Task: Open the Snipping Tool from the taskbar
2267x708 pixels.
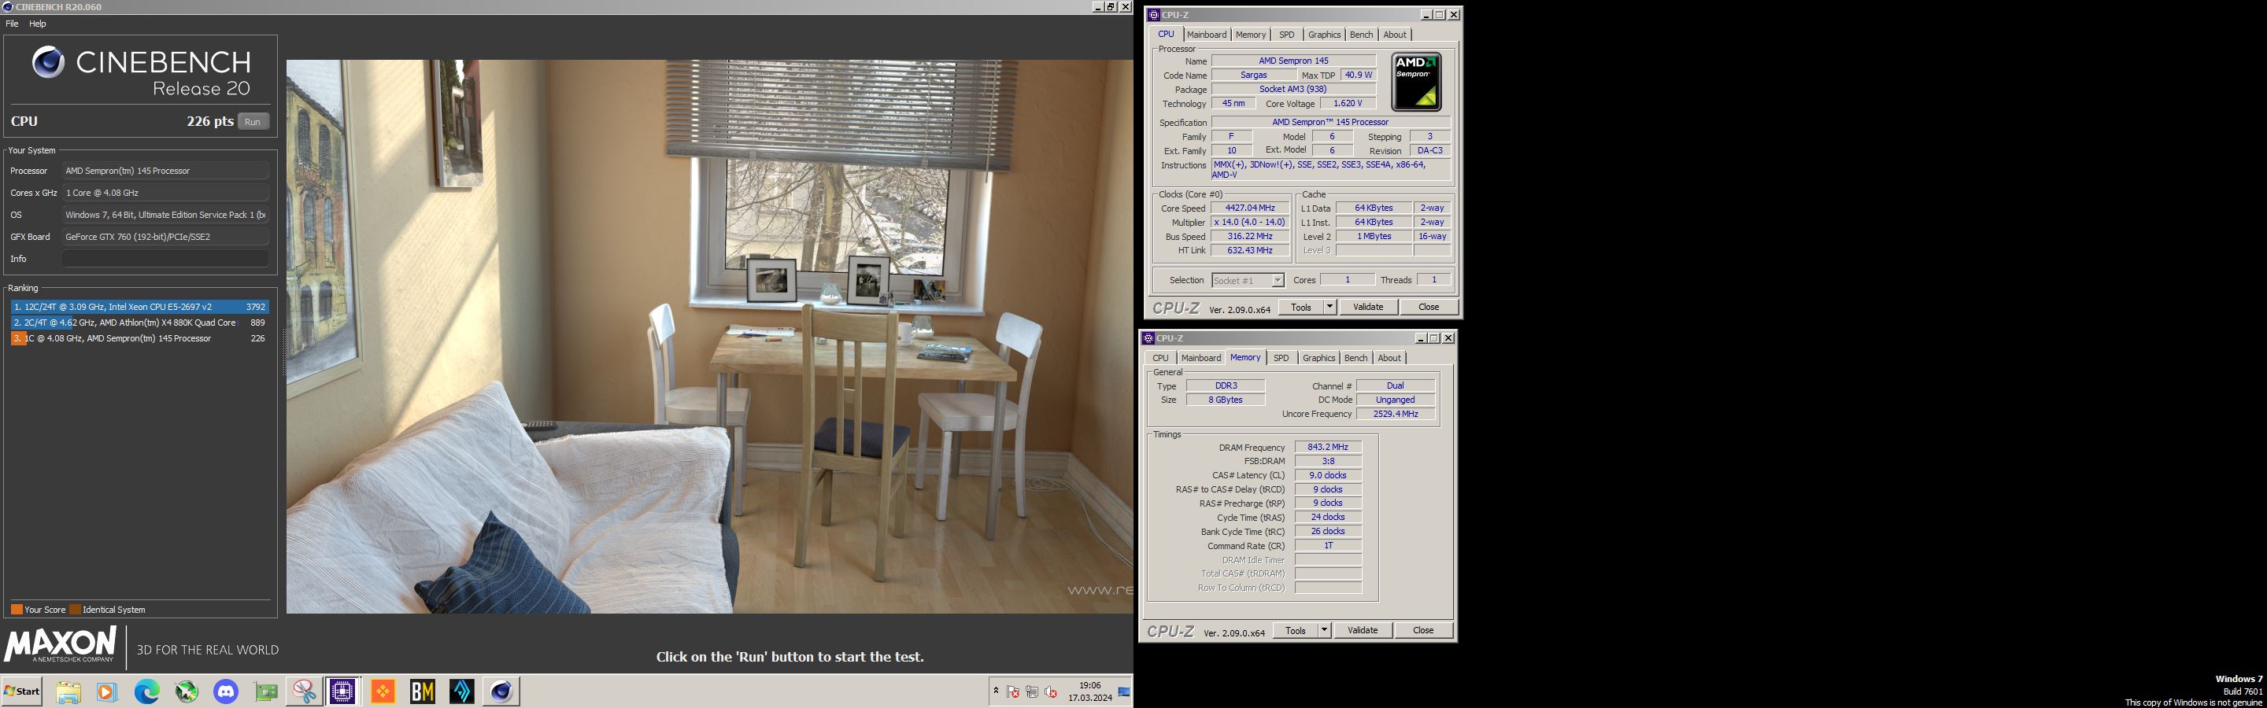Action: 305,691
